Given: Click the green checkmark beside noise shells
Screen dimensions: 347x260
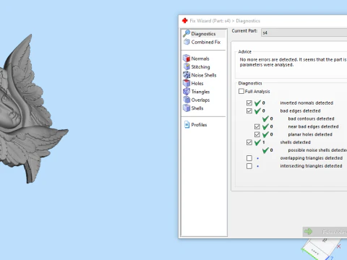Looking at the screenshot, I should point(265,150).
